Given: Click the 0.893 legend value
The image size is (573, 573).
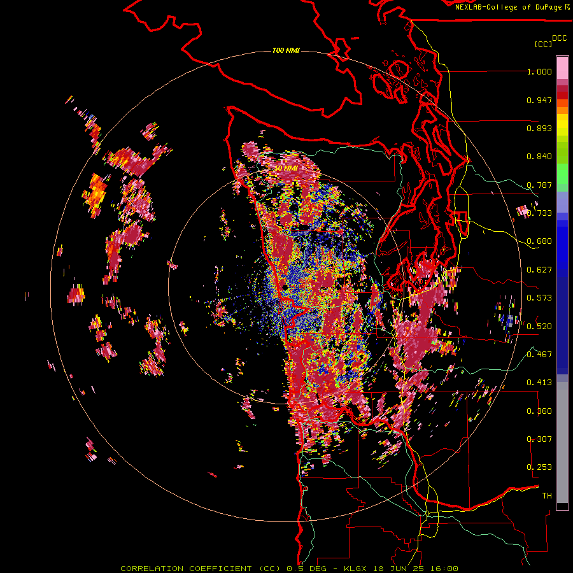Looking at the screenshot, I should (x=539, y=128).
